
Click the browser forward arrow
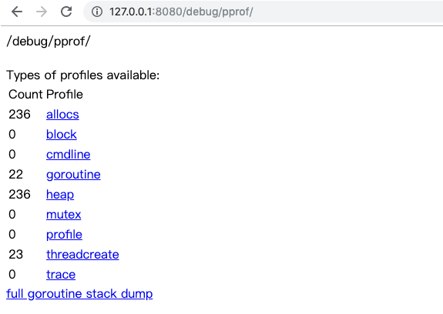[42, 12]
